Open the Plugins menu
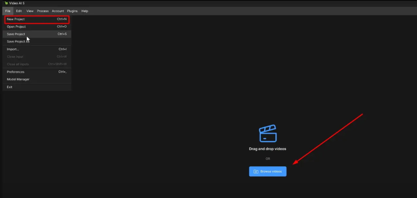 (x=72, y=11)
